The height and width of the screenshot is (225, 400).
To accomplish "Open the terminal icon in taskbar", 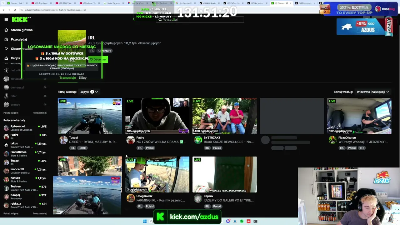I will click(x=255, y=221).
